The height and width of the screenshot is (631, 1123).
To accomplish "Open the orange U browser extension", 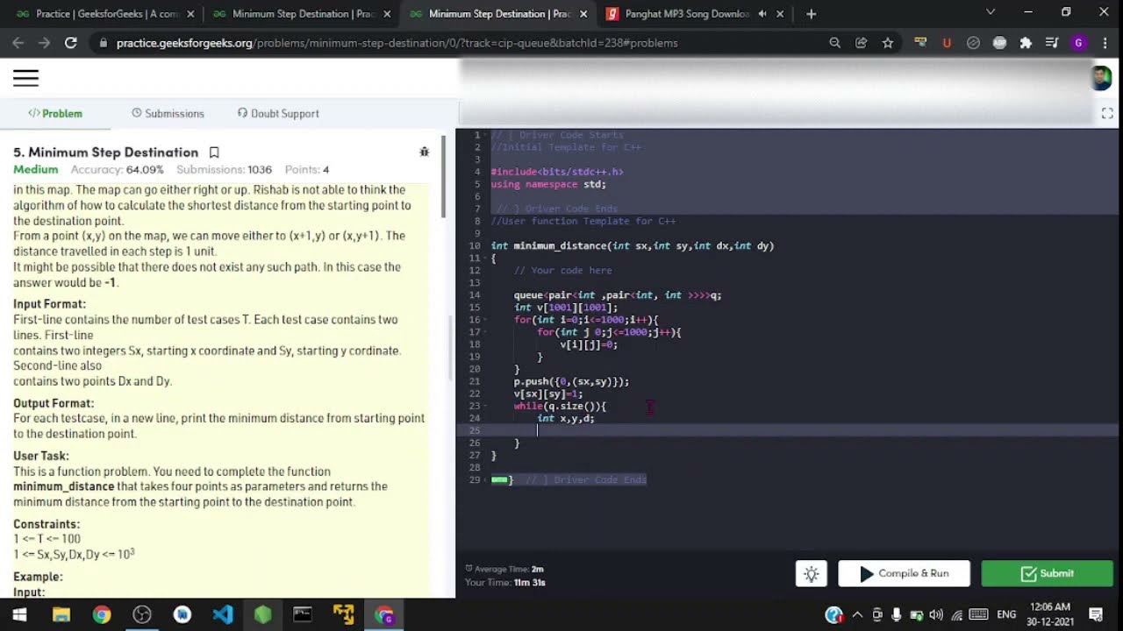I will (x=947, y=42).
